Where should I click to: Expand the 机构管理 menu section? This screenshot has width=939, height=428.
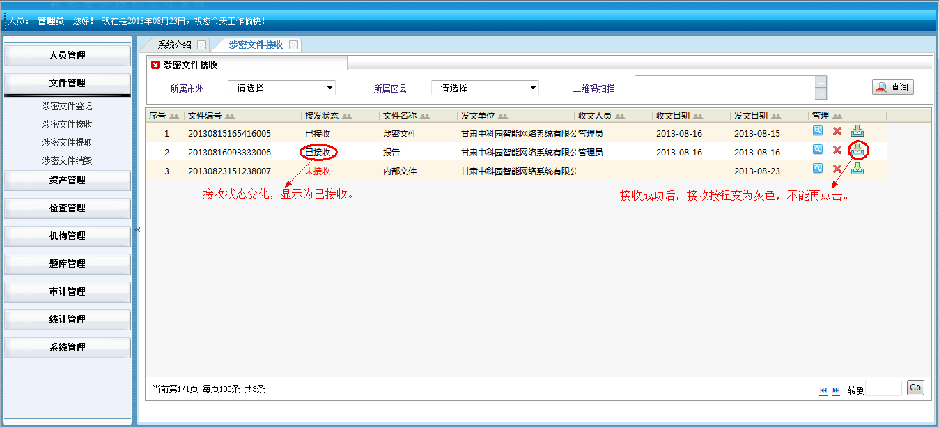coord(68,236)
